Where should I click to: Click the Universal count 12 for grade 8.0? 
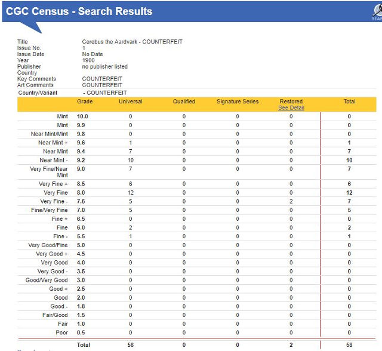click(x=131, y=193)
